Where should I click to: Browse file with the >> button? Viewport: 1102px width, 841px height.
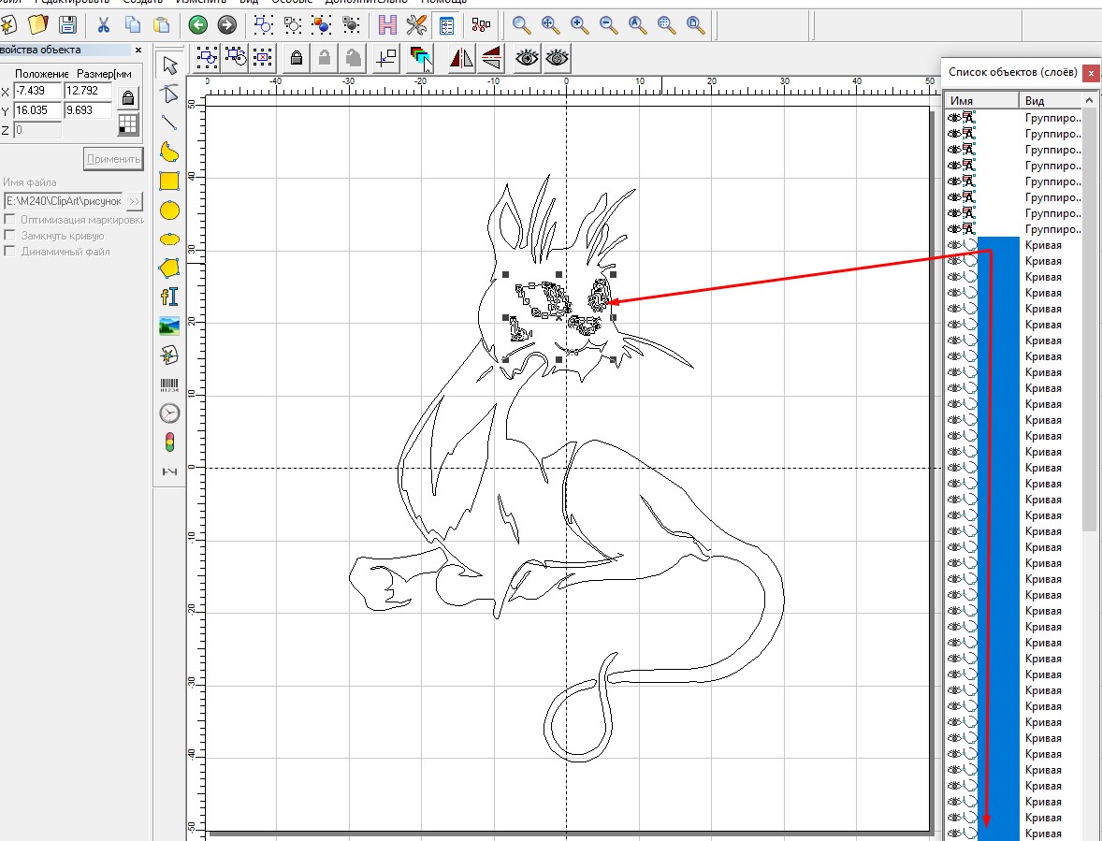pyautogui.click(x=134, y=202)
